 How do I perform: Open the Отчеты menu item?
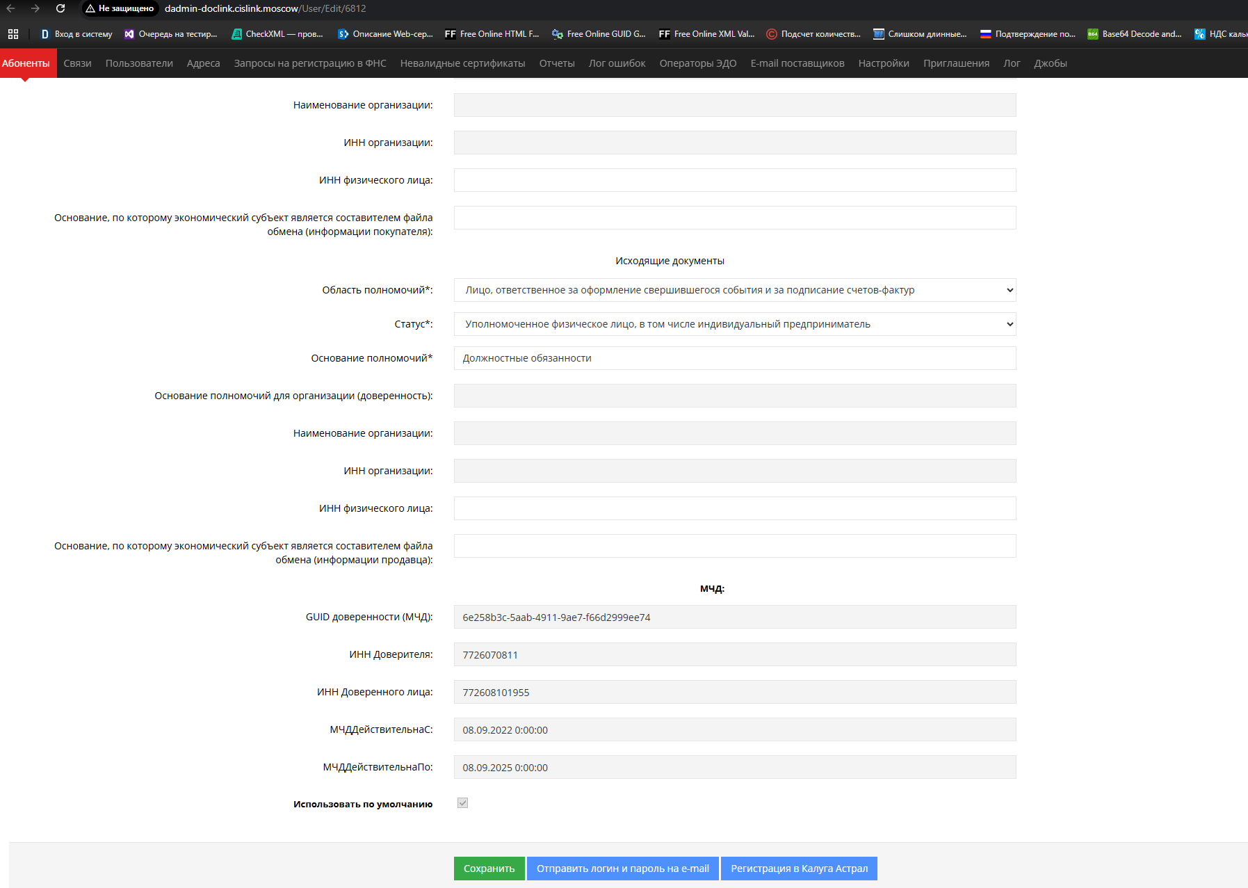(x=557, y=63)
